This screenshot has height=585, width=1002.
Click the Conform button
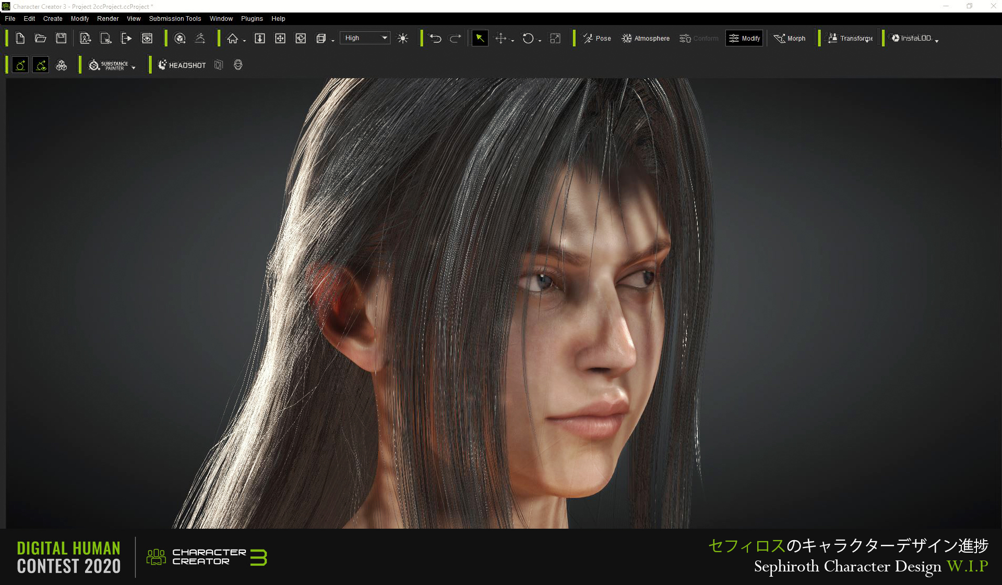point(699,38)
